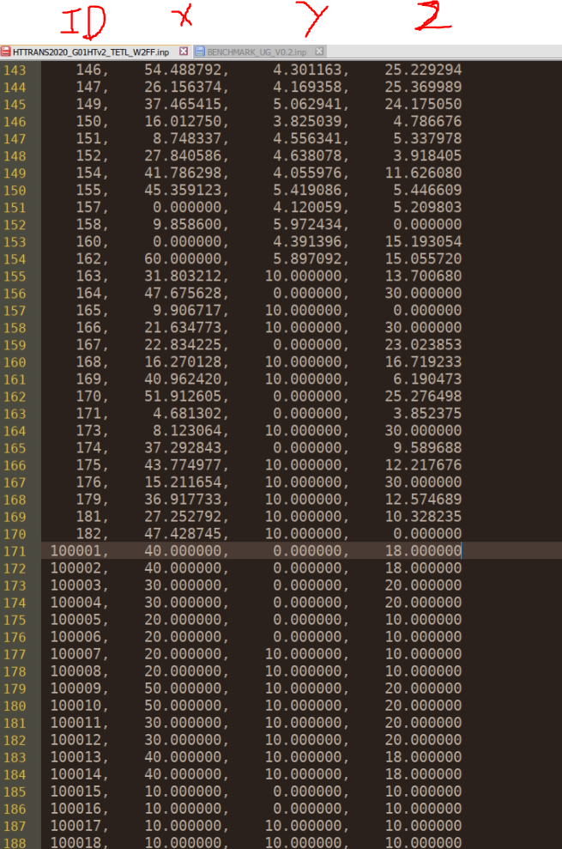Click node ID 100002
562x849 pixels.
(76, 568)
